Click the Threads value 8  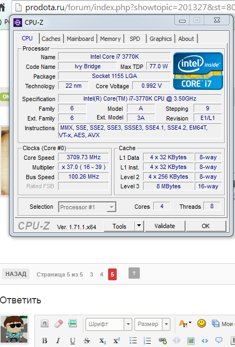212,206
